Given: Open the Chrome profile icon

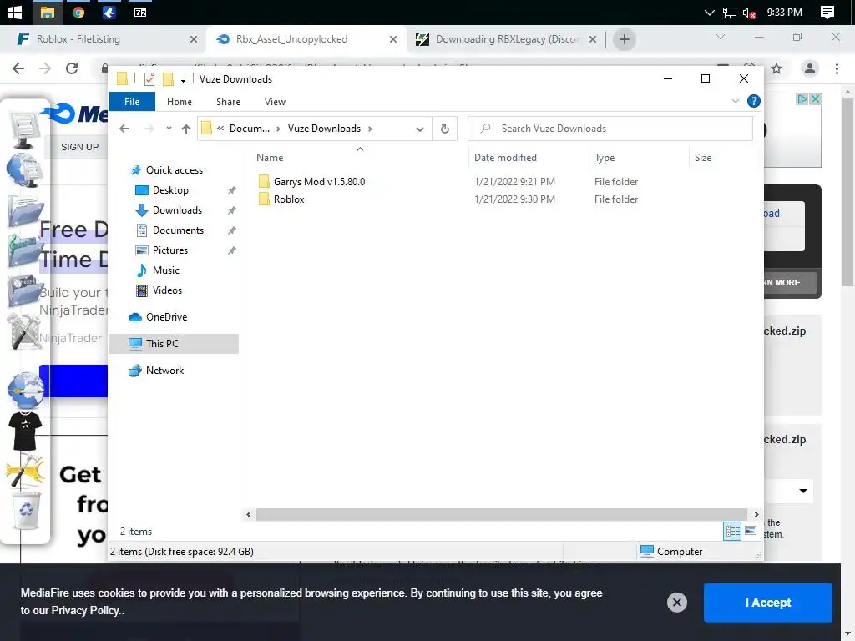Looking at the screenshot, I should click(810, 68).
